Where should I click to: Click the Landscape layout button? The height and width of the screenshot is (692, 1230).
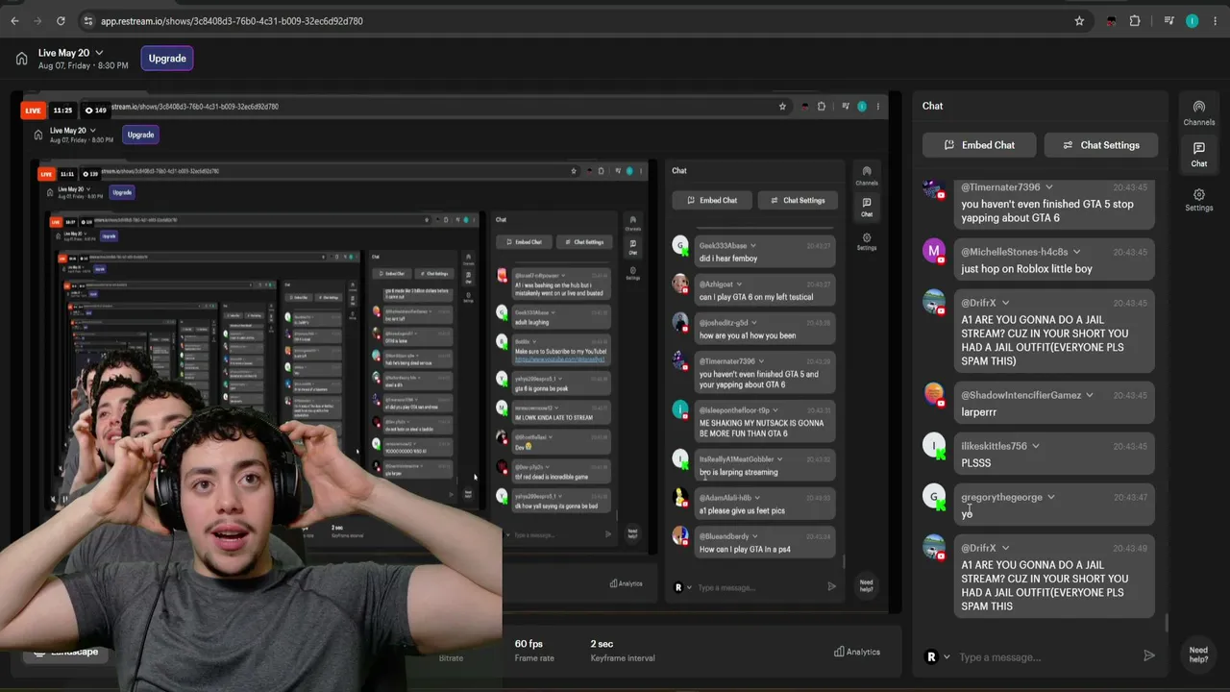[65, 653]
